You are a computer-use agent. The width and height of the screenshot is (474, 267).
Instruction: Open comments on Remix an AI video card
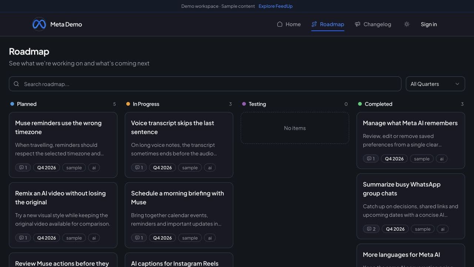(23, 238)
